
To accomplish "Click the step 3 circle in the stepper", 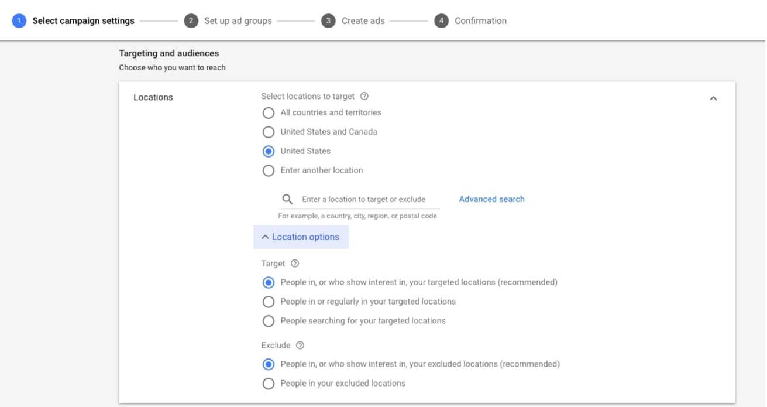I will [x=328, y=21].
